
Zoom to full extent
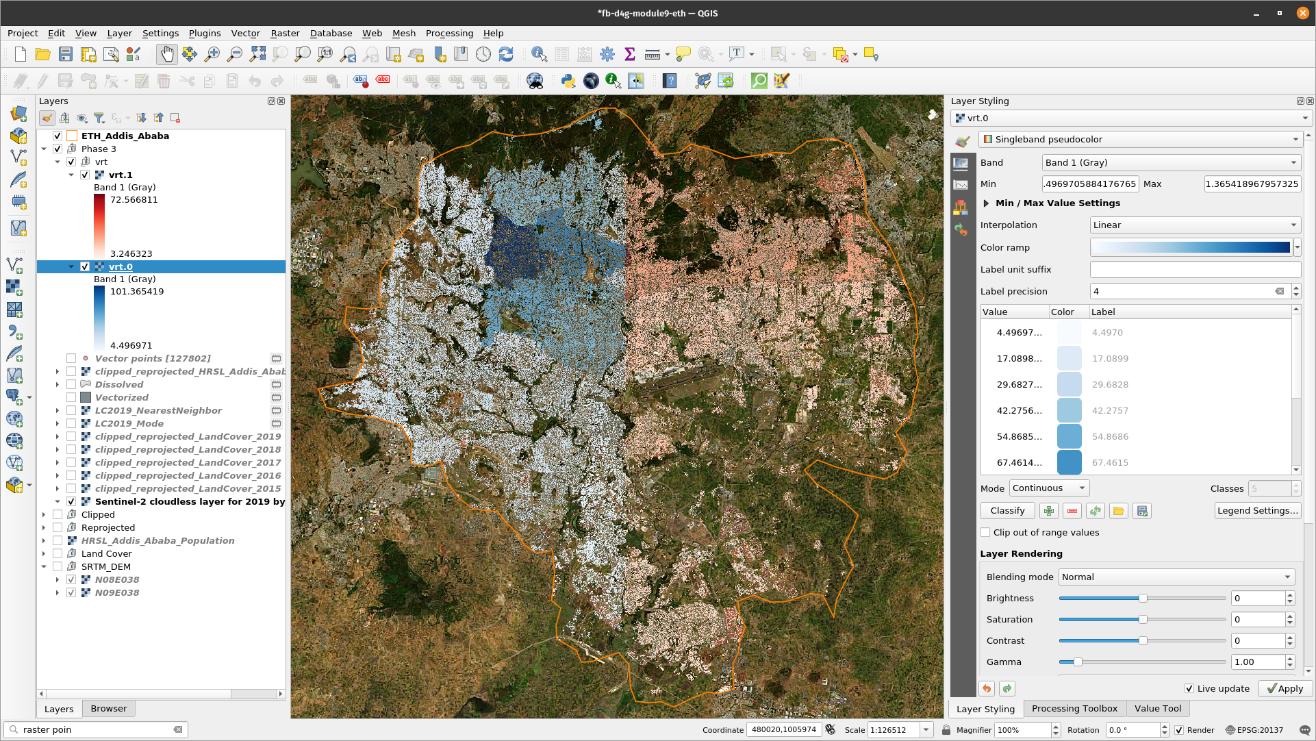(257, 55)
